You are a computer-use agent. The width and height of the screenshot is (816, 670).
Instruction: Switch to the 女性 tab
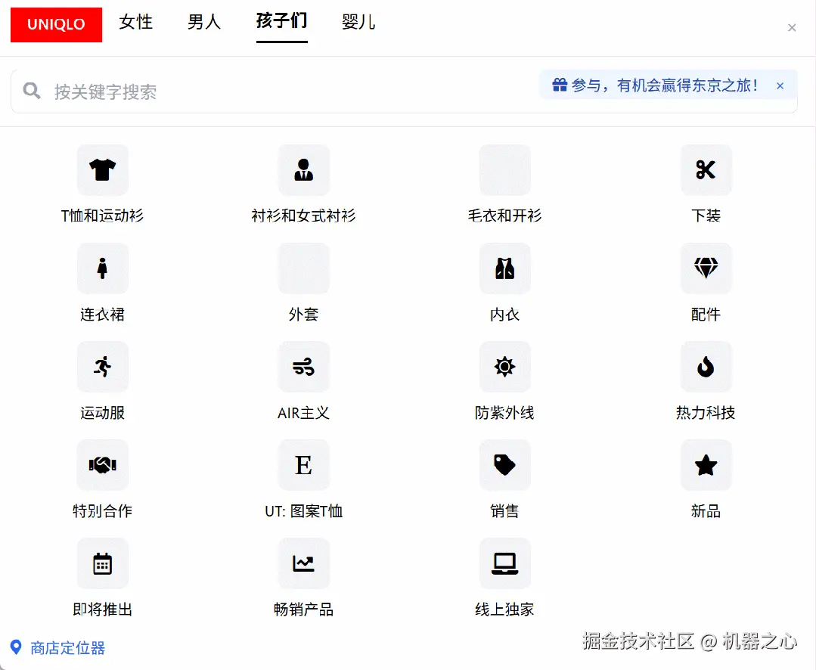click(x=135, y=23)
